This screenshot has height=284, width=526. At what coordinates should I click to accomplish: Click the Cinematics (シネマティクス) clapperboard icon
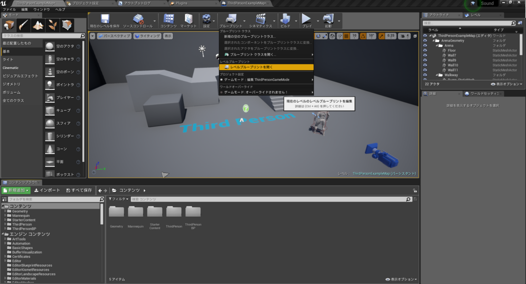260,19
